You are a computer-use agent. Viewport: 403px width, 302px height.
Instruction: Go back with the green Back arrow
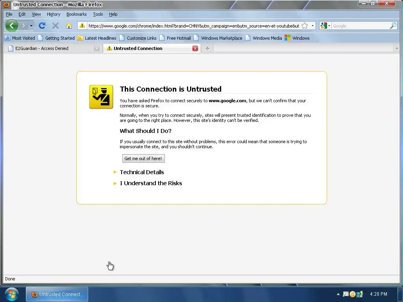11,26
